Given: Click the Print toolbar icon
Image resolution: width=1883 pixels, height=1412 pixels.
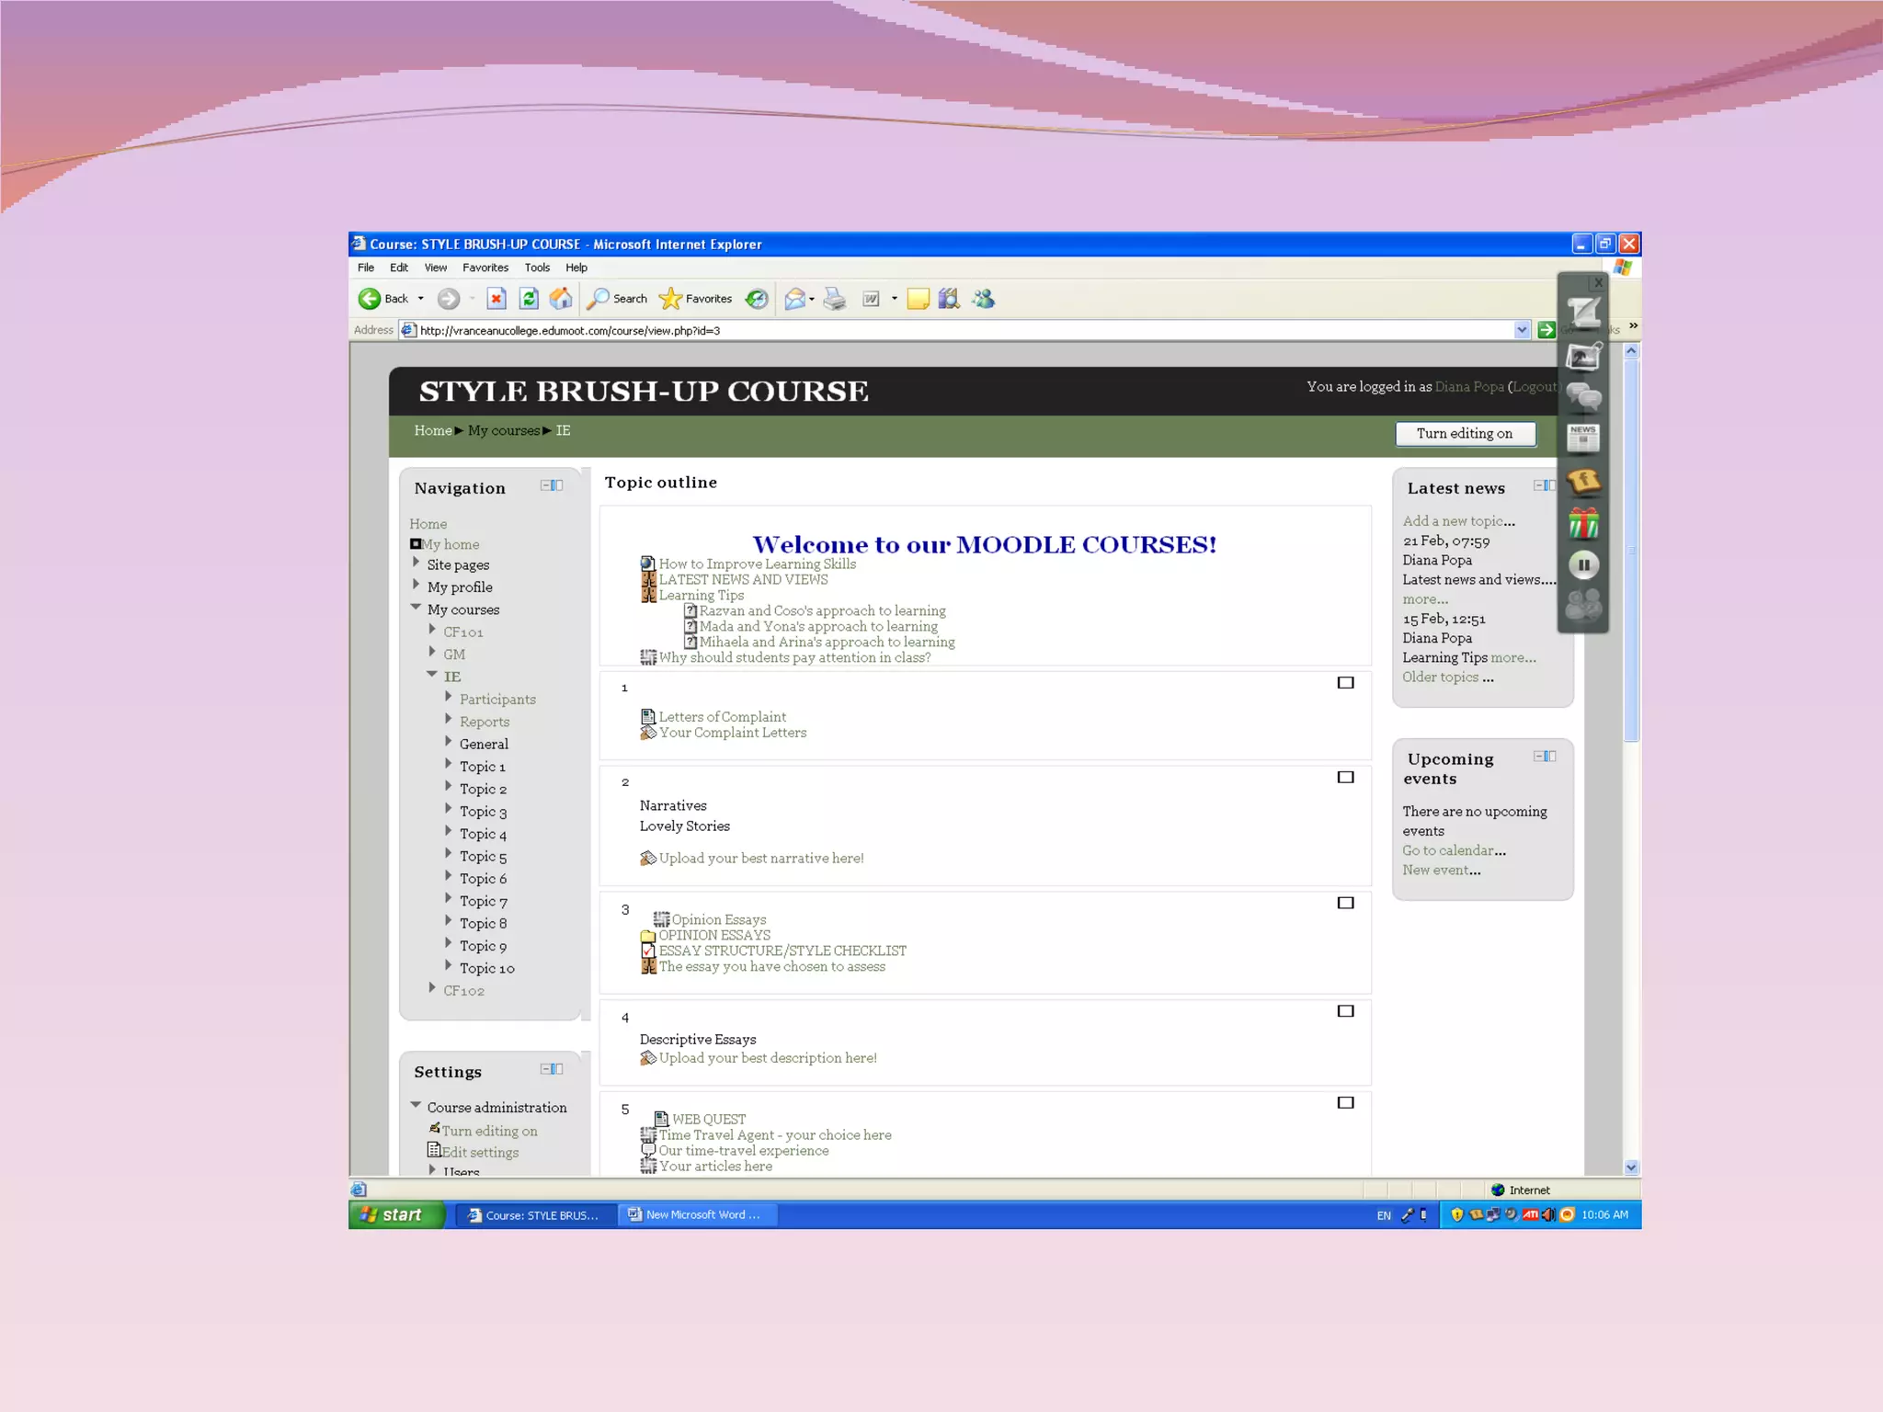Looking at the screenshot, I should (x=835, y=298).
